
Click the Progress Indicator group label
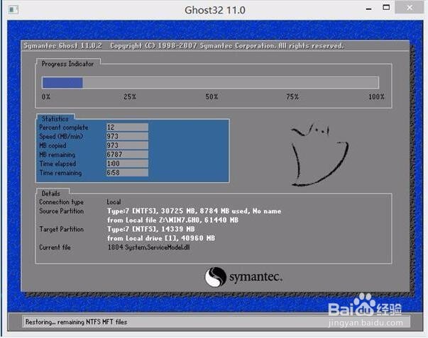coord(67,64)
